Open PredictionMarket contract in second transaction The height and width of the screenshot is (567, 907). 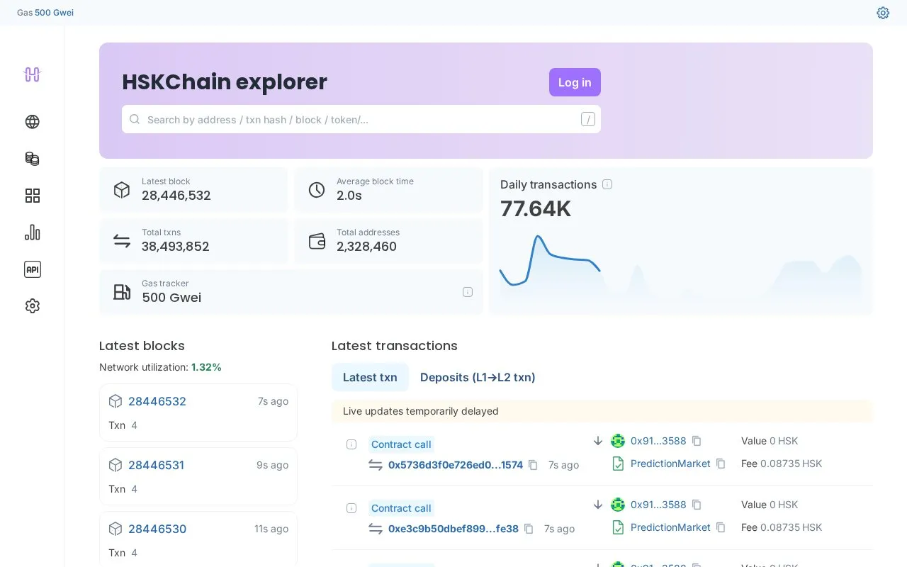(x=670, y=527)
